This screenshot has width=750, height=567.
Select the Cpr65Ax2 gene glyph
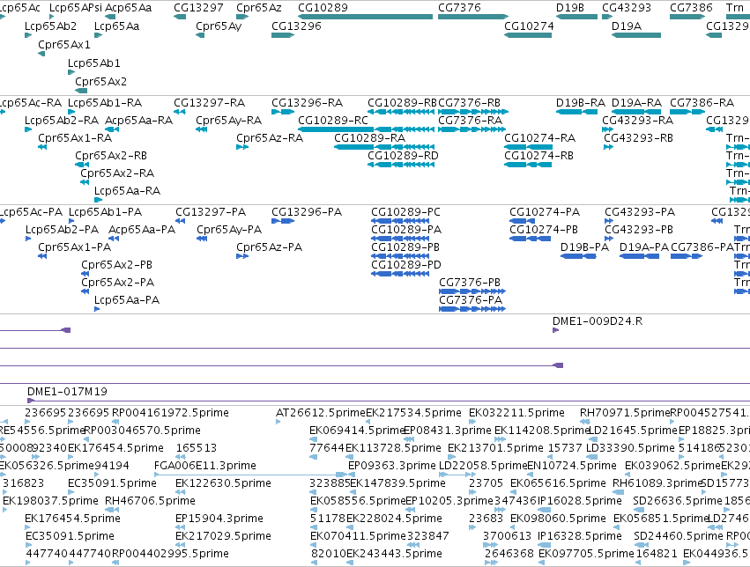[81, 91]
